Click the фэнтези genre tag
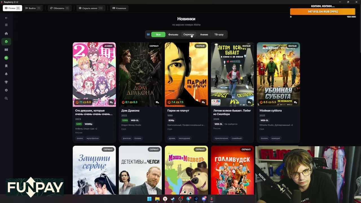The image size is (361, 203). [x=127, y=138]
